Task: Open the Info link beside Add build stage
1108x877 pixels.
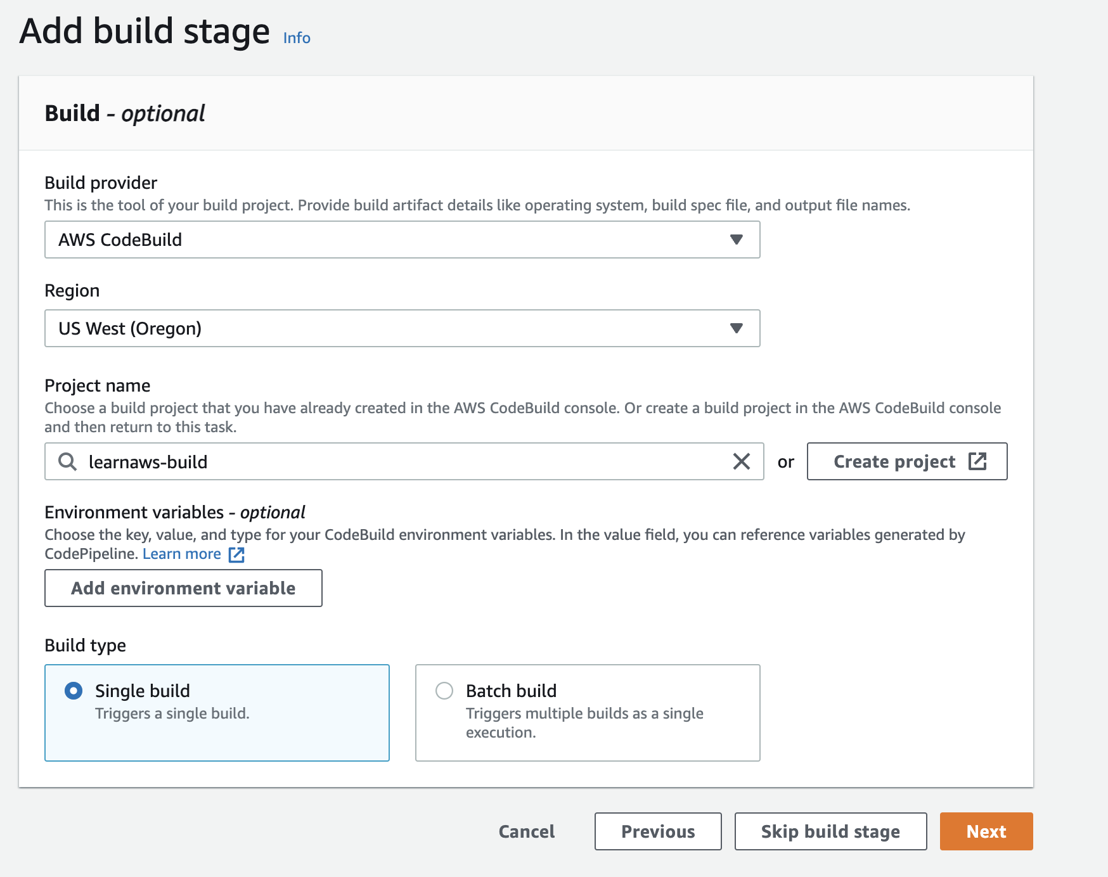Action: 297,38
